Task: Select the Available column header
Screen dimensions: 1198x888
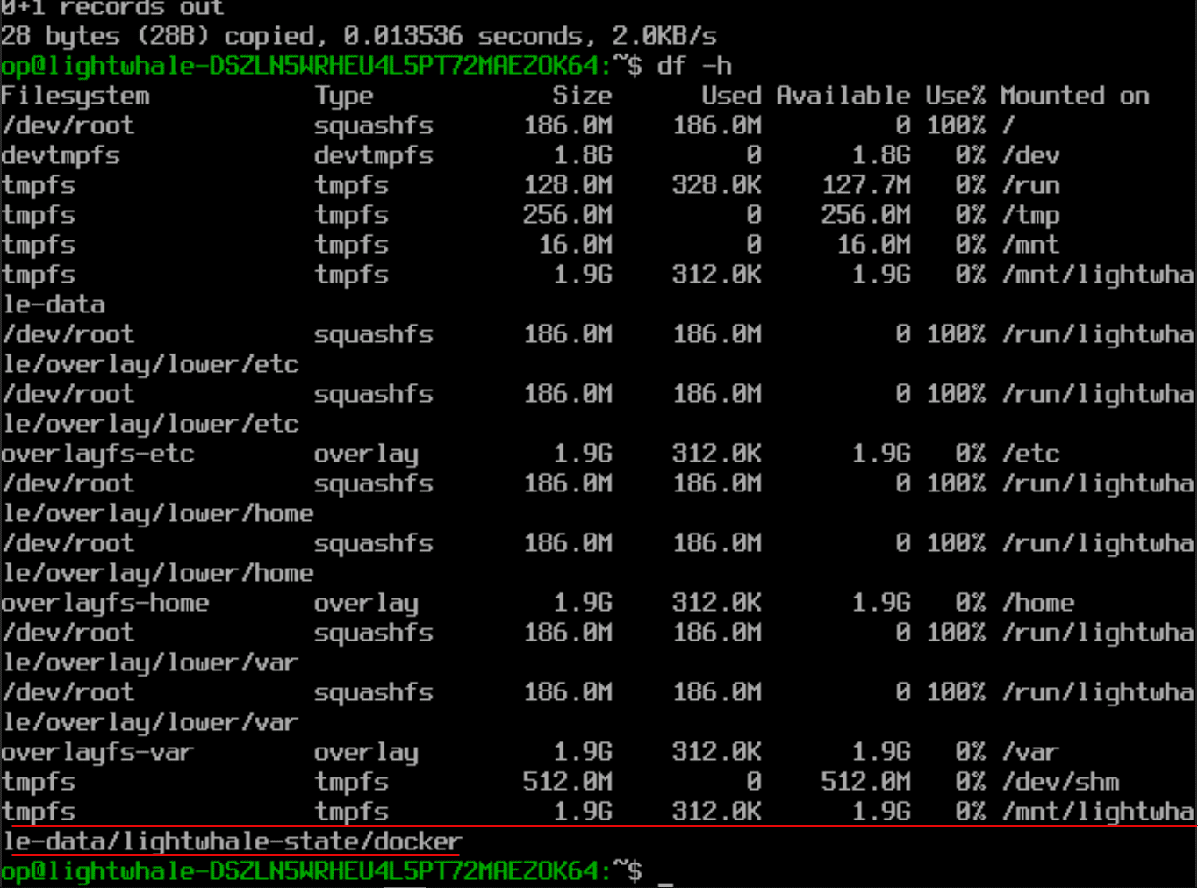Action: (x=843, y=96)
